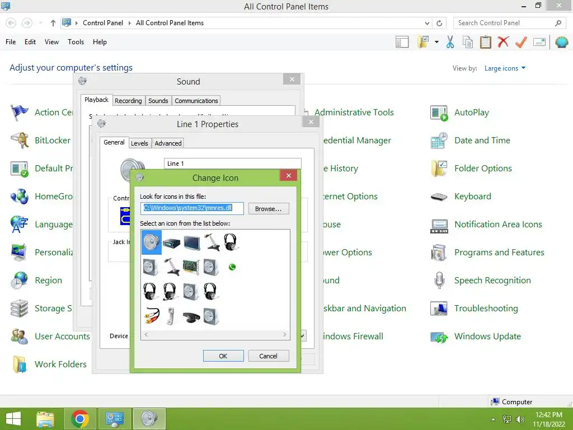573x430 pixels.
Task: Switch to Sounds tab in Sound window
Action: click(158, 101)
